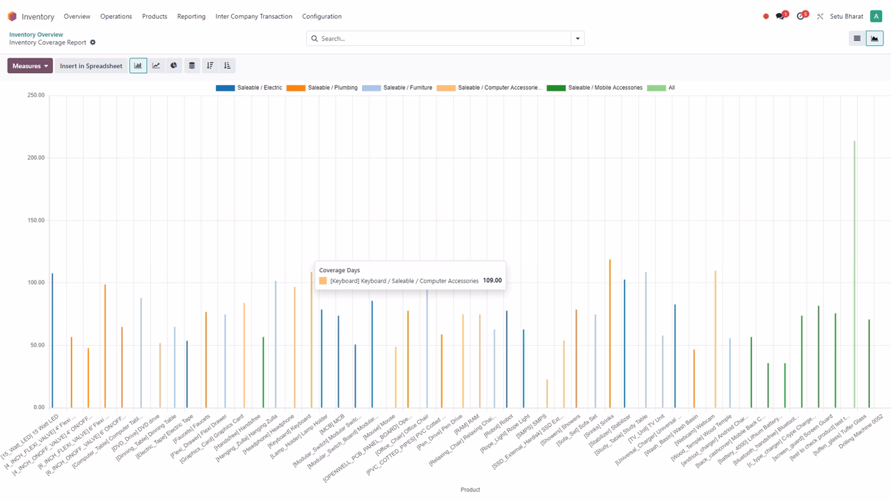Toggle Saleable / Electric legend series
Screen dimensions: 891x501
249,88
